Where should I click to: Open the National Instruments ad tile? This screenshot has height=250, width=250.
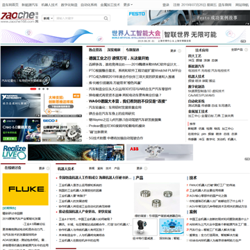pyautogui.click(x=20, y=106)
